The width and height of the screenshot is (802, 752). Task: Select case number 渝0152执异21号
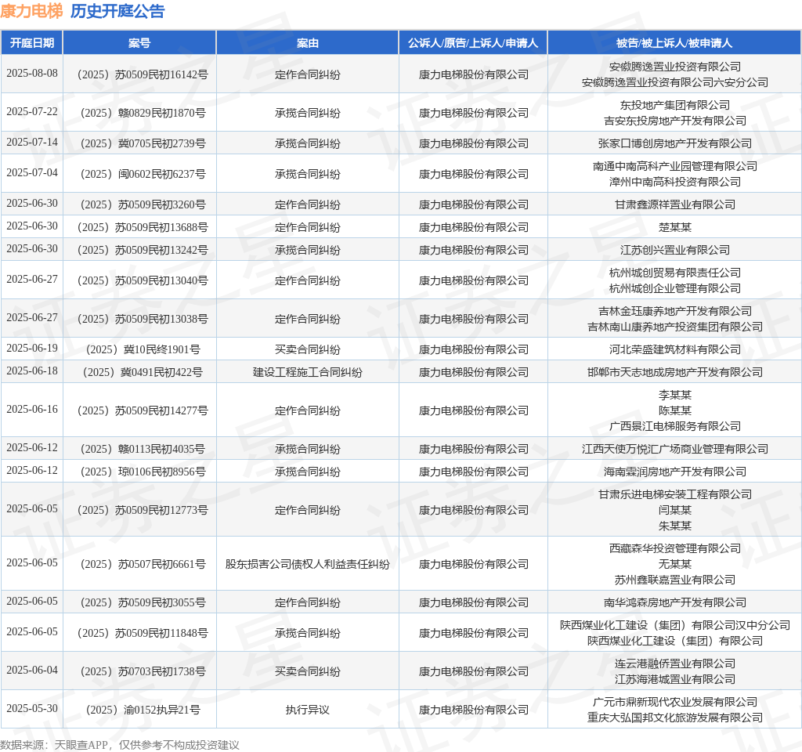point(143,710)
